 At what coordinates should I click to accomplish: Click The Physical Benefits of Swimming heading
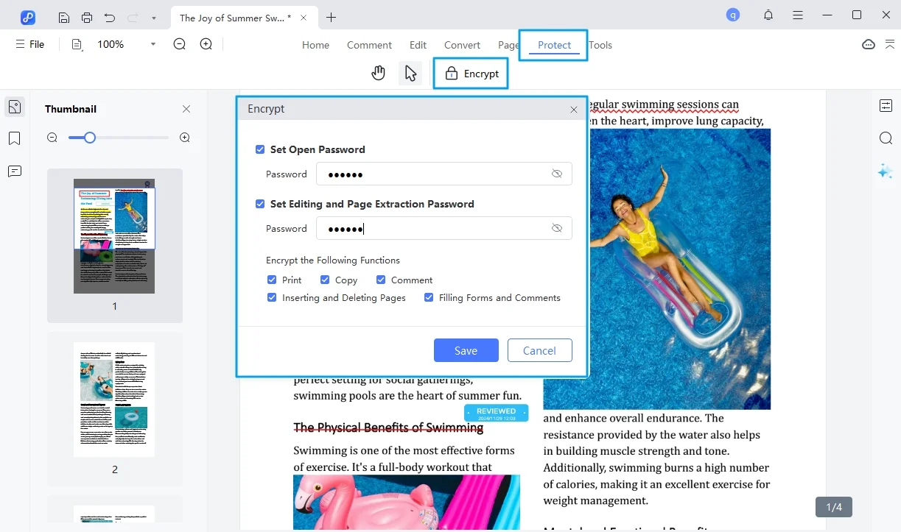point(388,428)
